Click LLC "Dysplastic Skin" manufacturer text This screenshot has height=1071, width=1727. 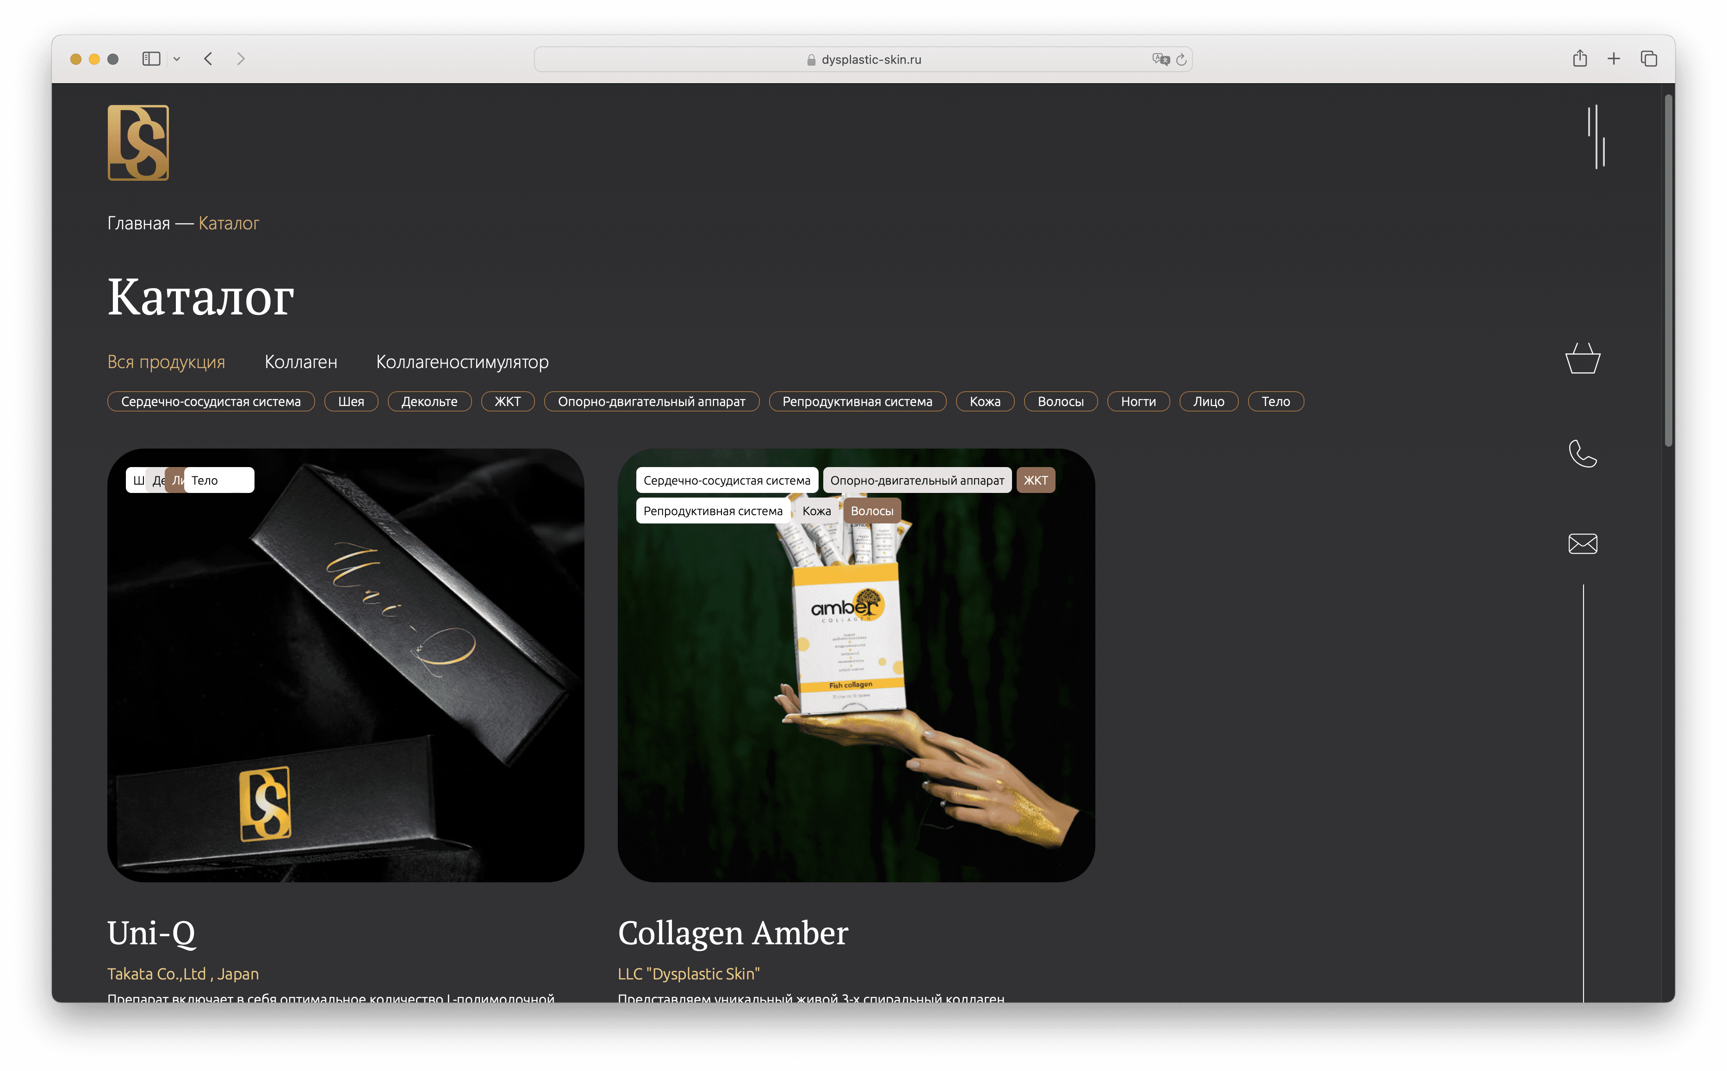point(688,974)
